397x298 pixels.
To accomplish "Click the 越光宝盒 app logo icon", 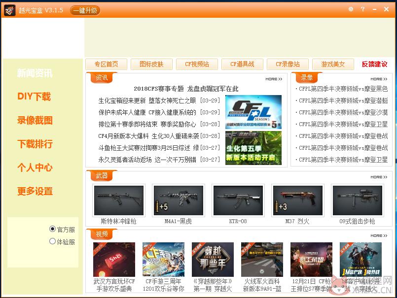I will point(10,10).
